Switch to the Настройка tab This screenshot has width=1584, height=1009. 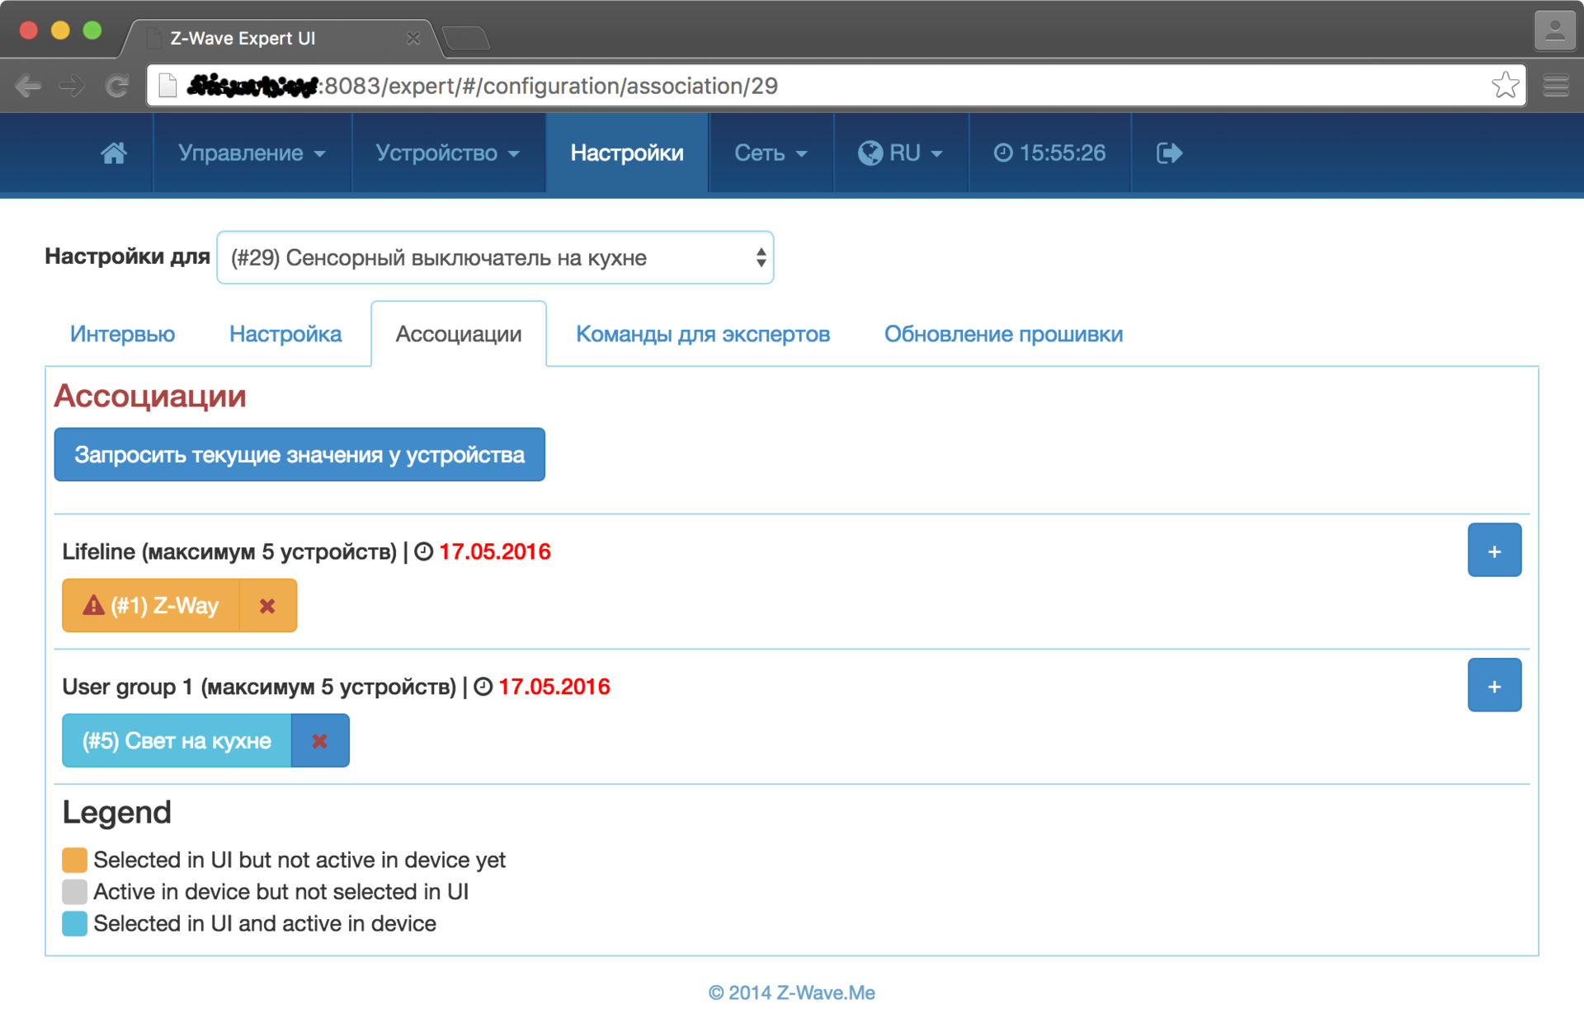pyautogui.click(x=285, y=334)
